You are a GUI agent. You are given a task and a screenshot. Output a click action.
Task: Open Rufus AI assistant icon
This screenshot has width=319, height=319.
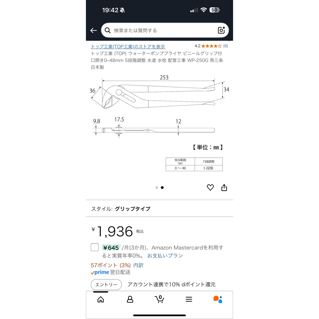point(218,299)
